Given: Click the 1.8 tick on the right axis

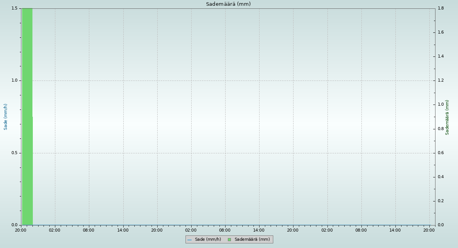Looking at the screenshot, I should [x=440, y=8].
